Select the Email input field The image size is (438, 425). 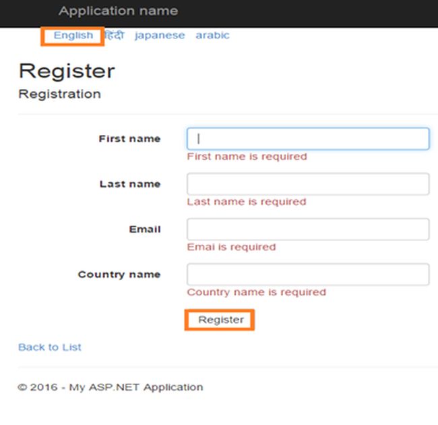tap(307, 229)
